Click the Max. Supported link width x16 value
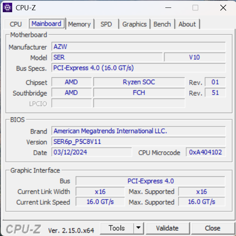236x236 pixels. click(x=202, y=192)
